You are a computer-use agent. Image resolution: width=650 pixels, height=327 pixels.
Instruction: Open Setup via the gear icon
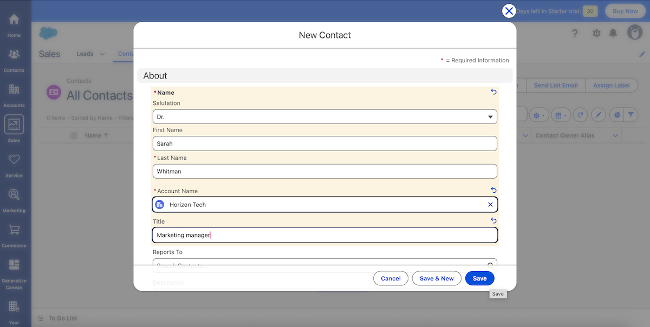click(596, 33)
